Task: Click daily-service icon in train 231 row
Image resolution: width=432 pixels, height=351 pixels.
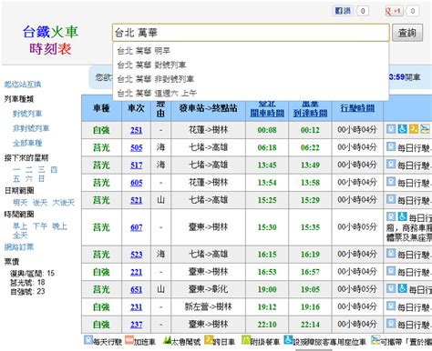Action: [x=391, y=306]
